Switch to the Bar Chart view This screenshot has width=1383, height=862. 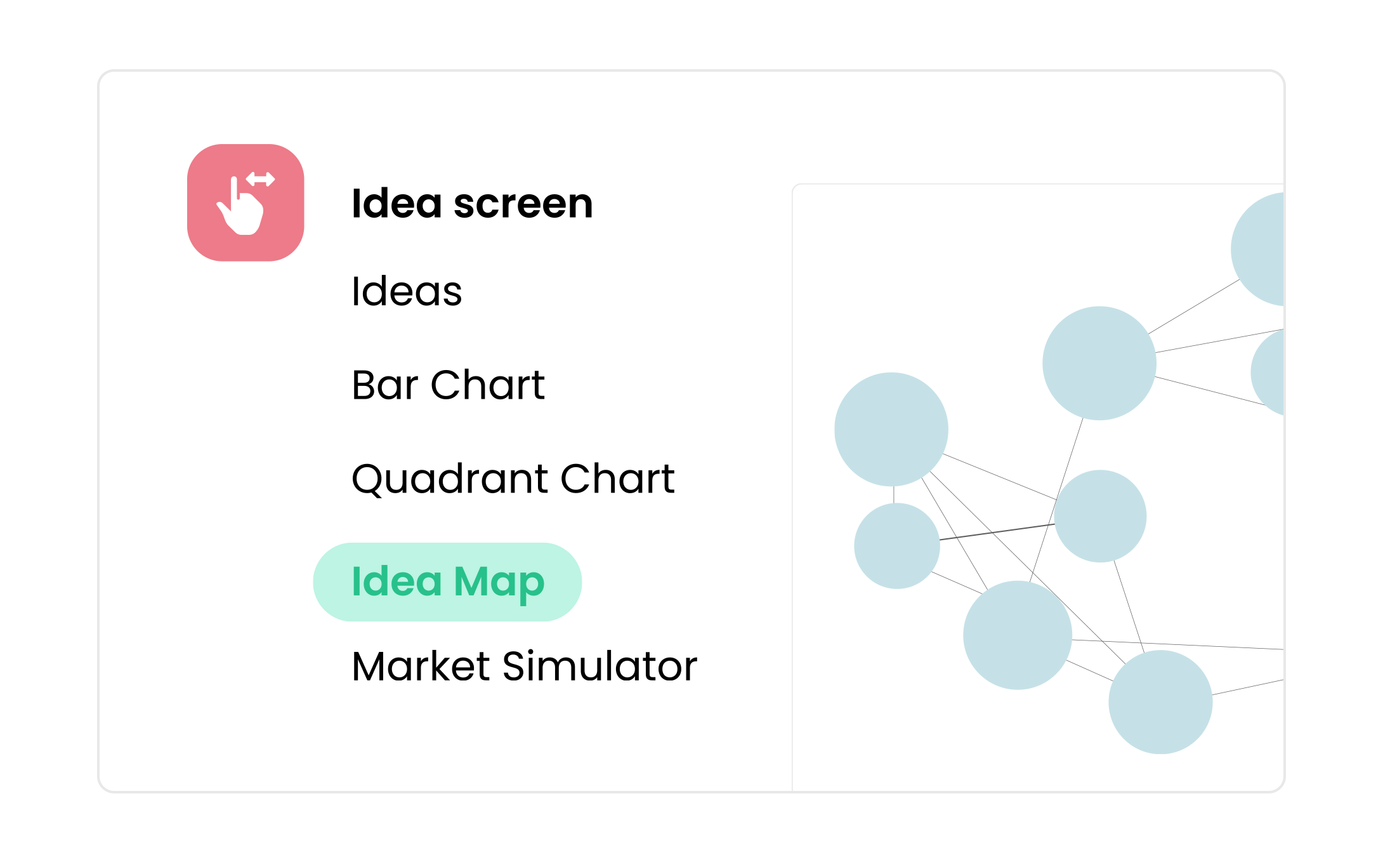click(448, 385)
